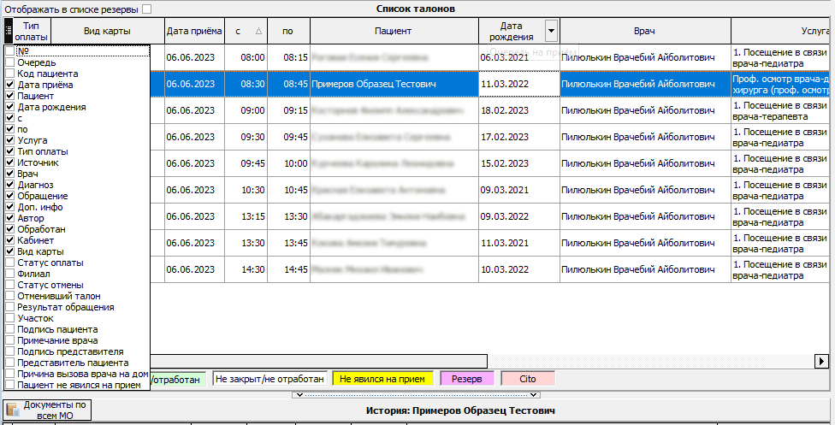This screenshot has height=425, width=835.
Task: Click the documents icon beside 'Документы по всем МО'
Action: (12, 410)
